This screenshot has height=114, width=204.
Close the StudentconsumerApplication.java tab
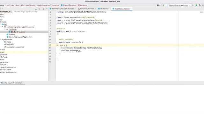[75, 9]
